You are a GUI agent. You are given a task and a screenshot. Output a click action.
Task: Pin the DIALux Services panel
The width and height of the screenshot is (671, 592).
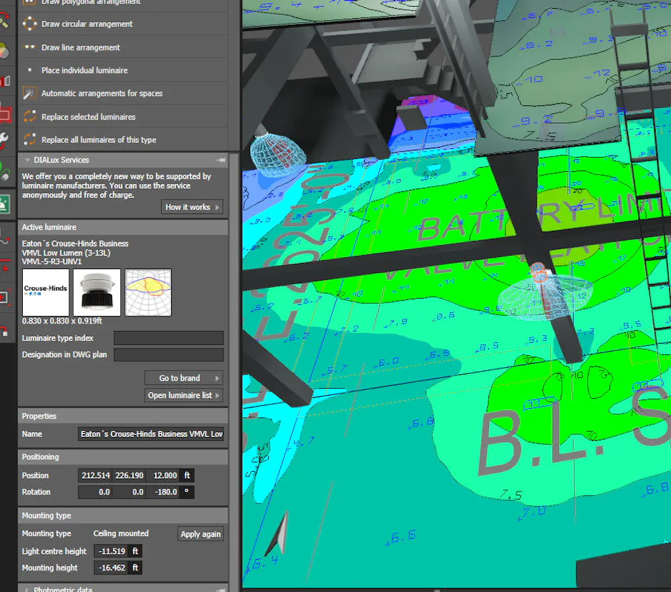pyautogui.click(x=221, y=160)
